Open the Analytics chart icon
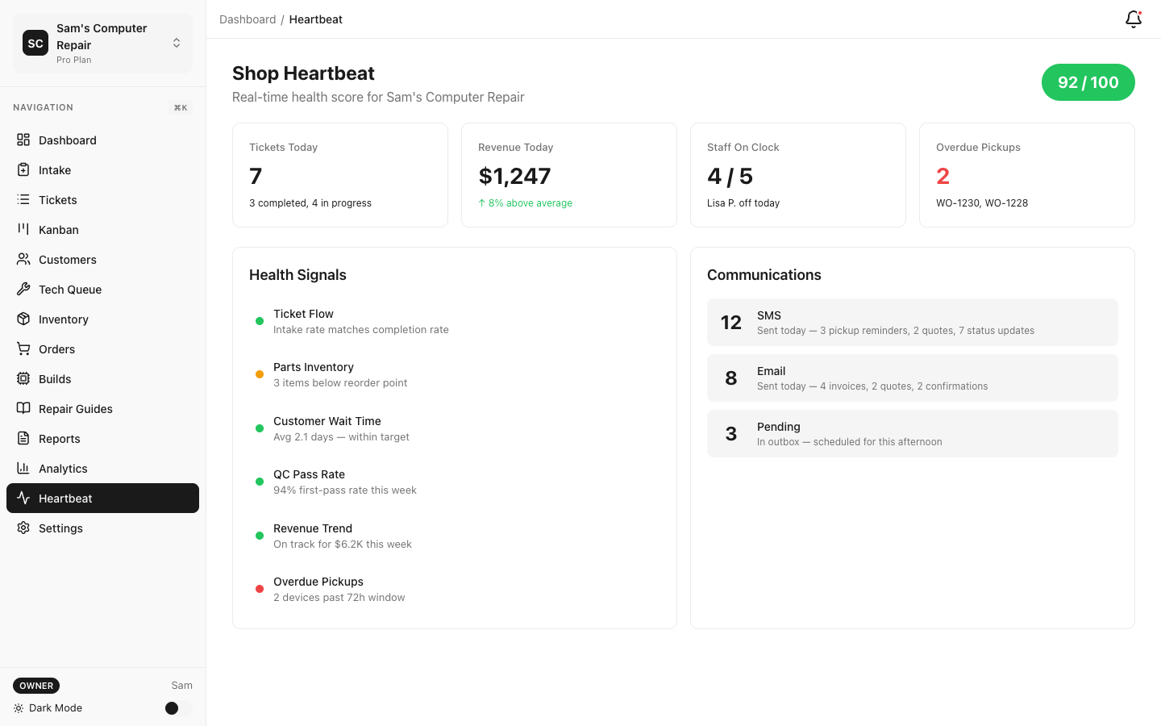This screenshot has width=1161, height=726. (x=24, y=468)
